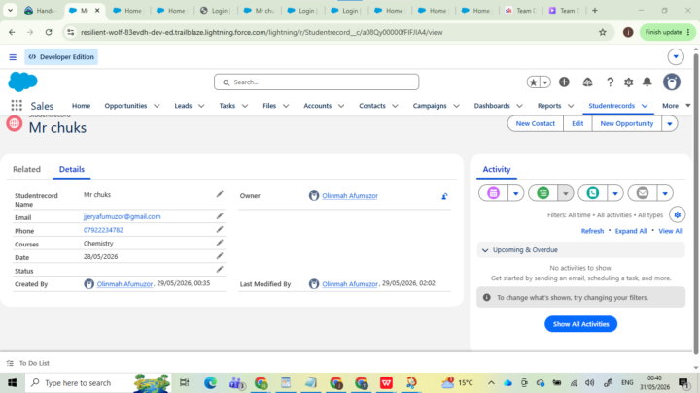
Task: Open Global Actions plus icon
Action: [564, 82]
